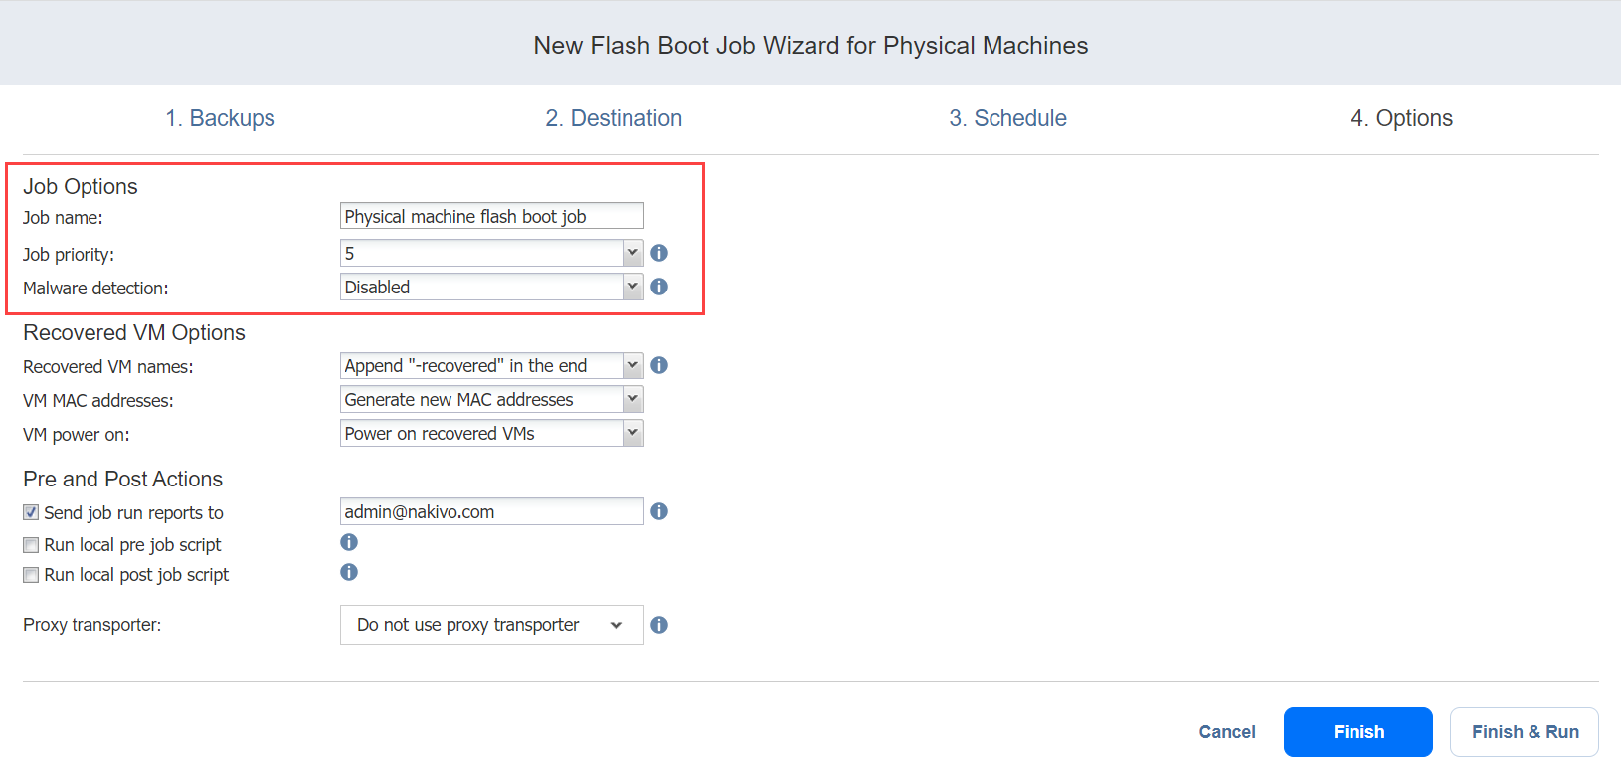Enable Run local post job script
Screen dimensions: 1621x776
(x=32, y=575)
